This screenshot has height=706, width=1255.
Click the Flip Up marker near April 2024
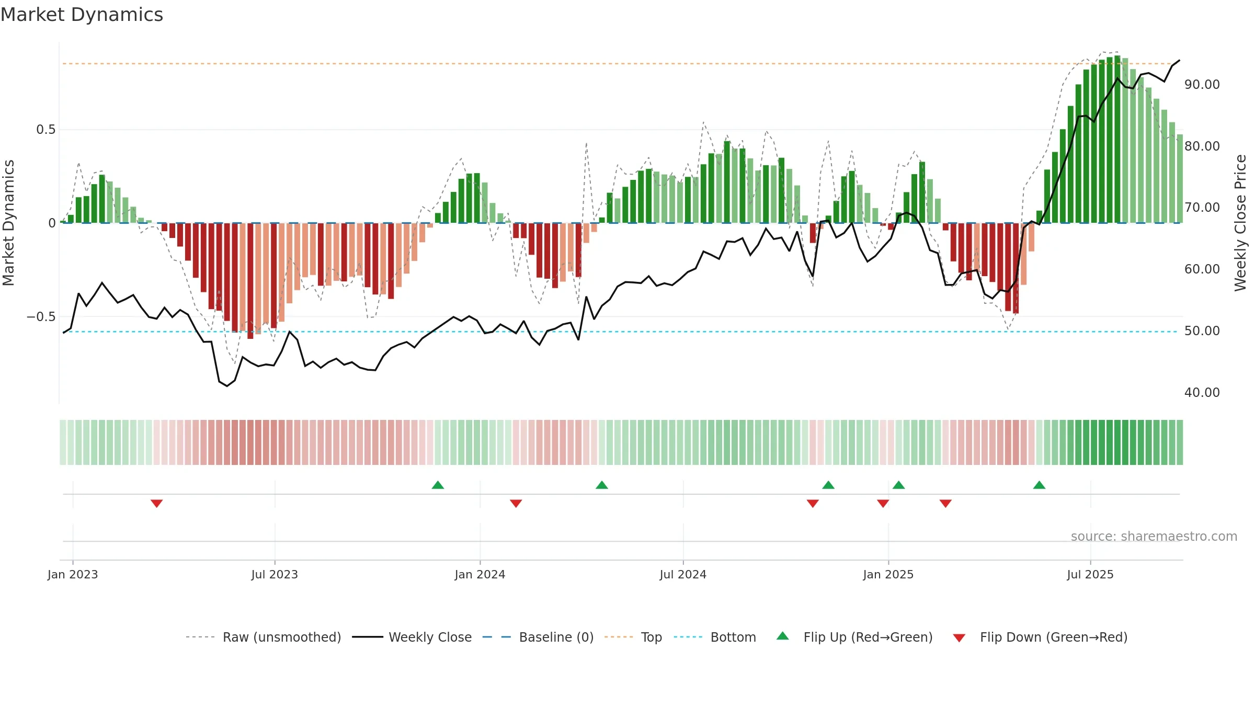[602, 485]
